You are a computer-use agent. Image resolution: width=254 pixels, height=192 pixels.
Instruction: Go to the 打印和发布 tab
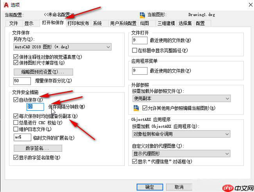pyautogui.click(x=78, y=23)
